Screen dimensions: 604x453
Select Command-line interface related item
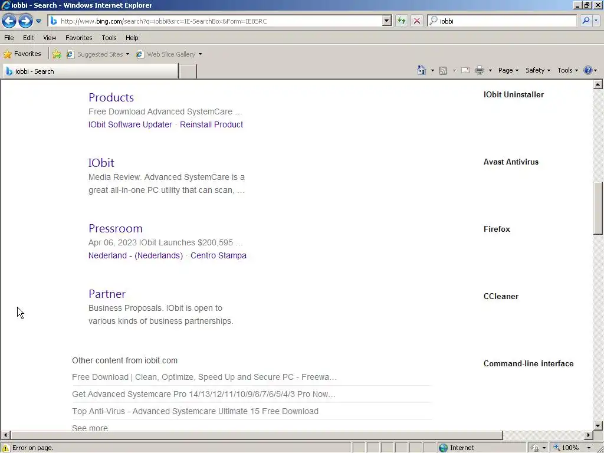(x=528, y=363)
